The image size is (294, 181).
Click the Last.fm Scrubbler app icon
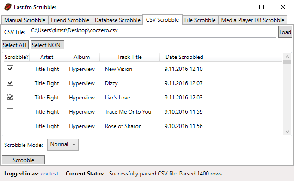(x=8, y=7)
